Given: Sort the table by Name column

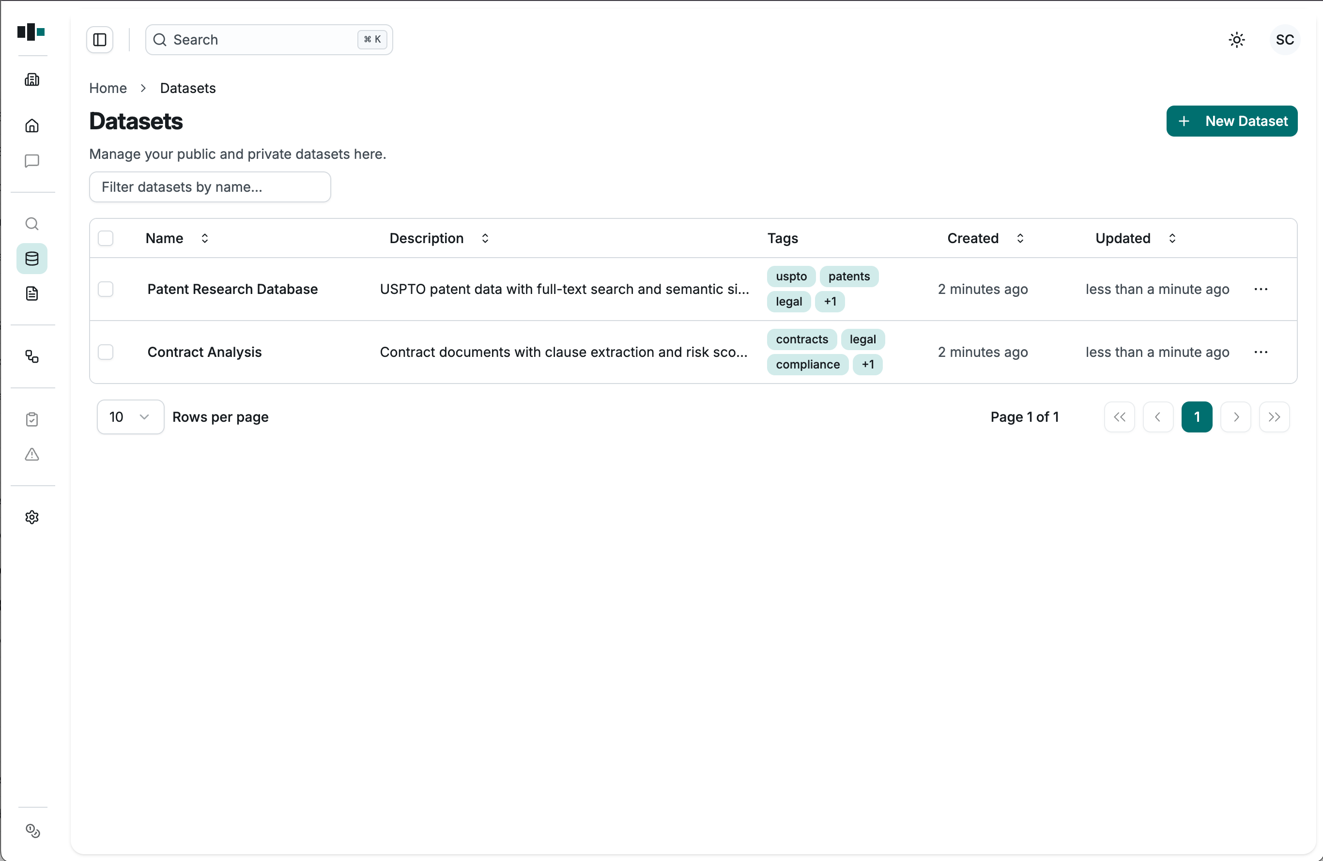Looking at the screenshot, I should (x=204, y=238).
